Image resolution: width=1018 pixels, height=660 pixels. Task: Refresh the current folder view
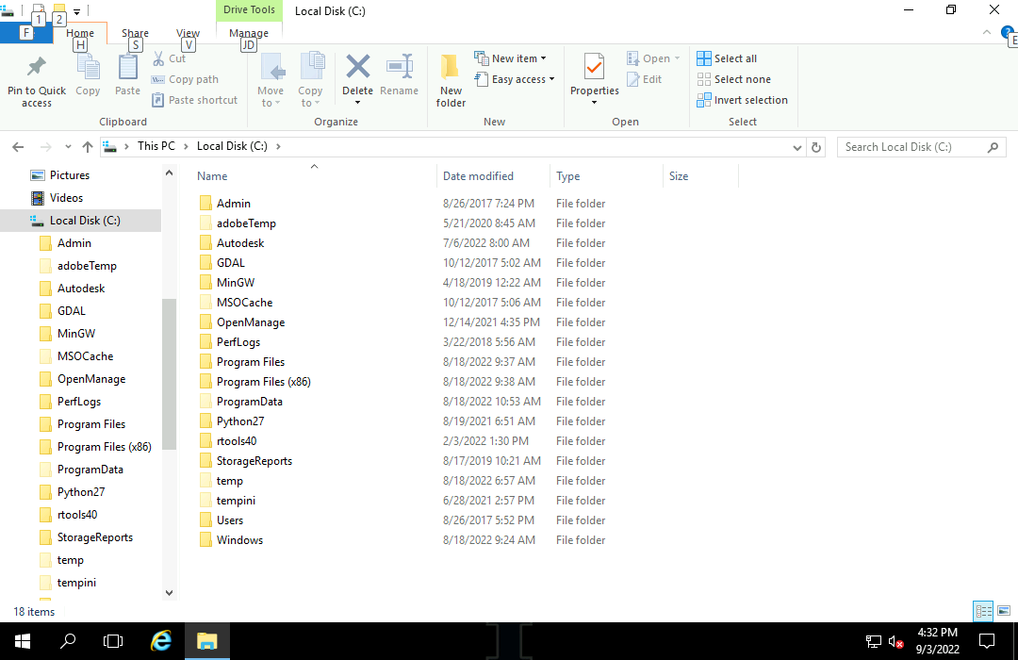point(817,147)
